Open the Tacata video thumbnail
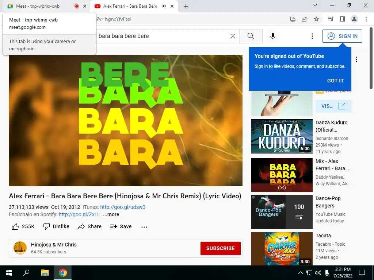This screenshot has height=280, width=374. click(282, 249)
